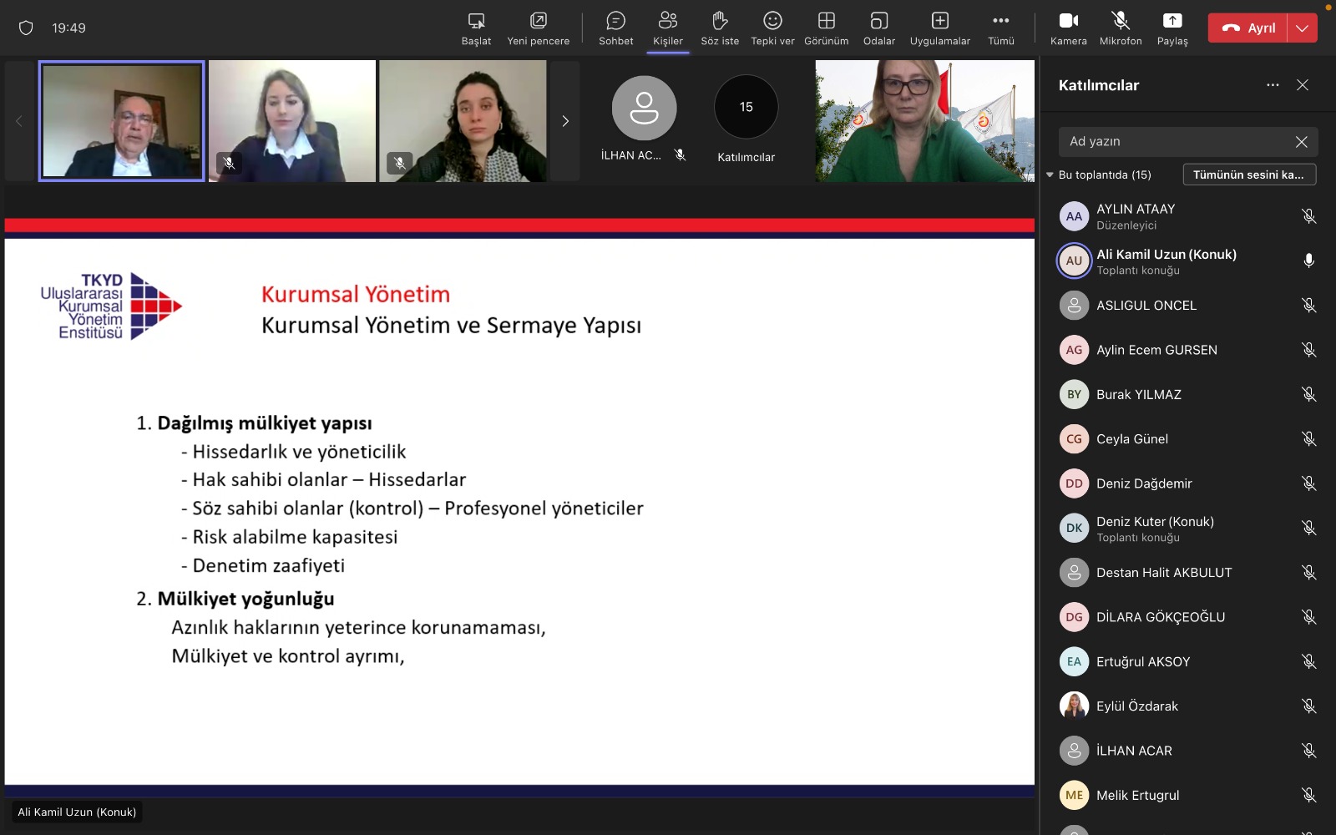Open the Tümü more options menu

coord(1000,28)
